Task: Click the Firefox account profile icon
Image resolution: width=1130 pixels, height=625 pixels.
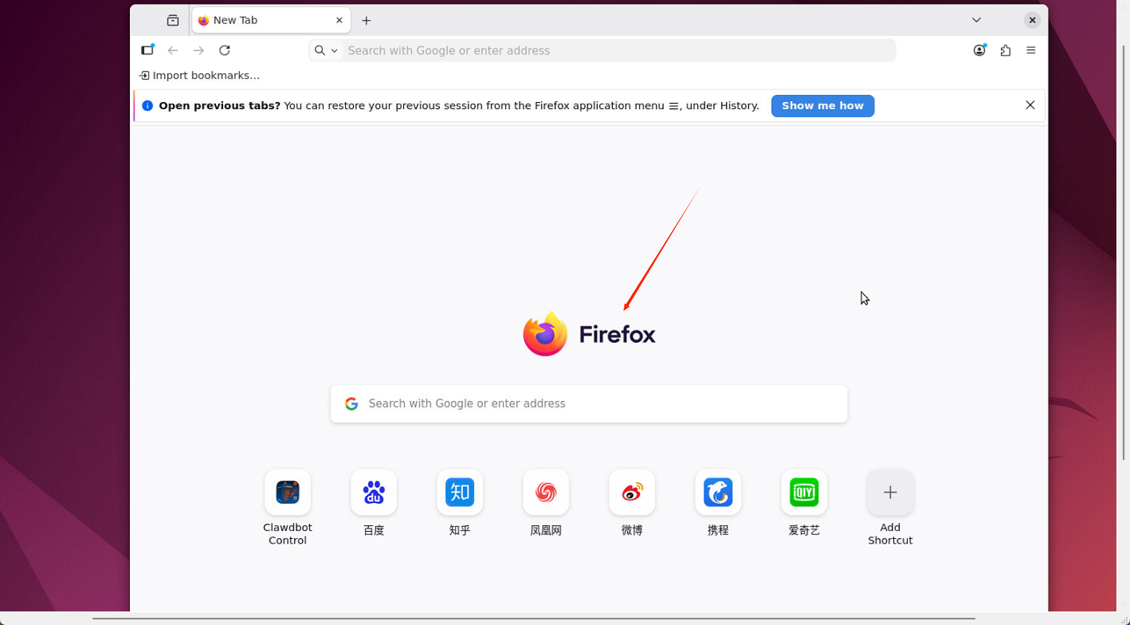Action: coord(979,51)
